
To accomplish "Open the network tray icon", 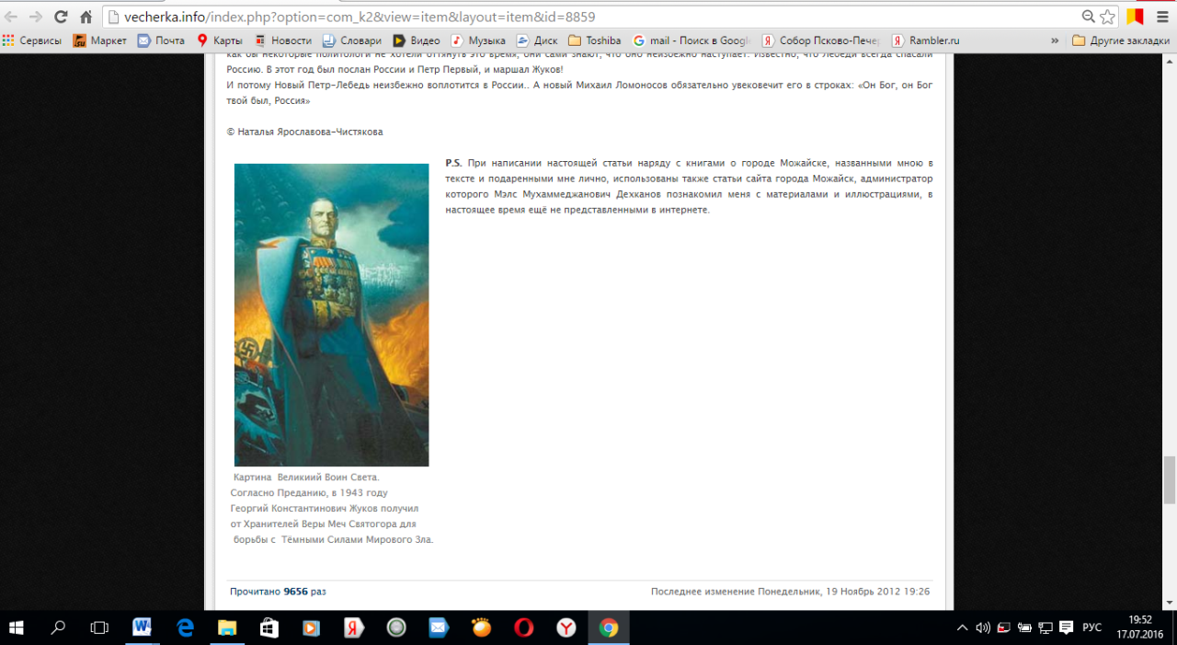I will point(1045,628).
